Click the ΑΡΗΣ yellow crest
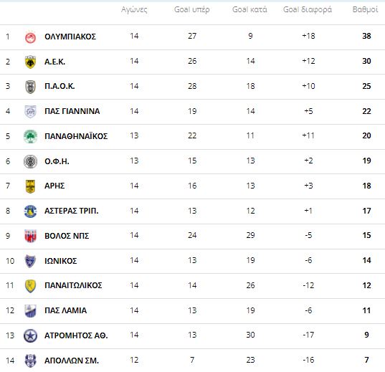 tap(30, 186)
